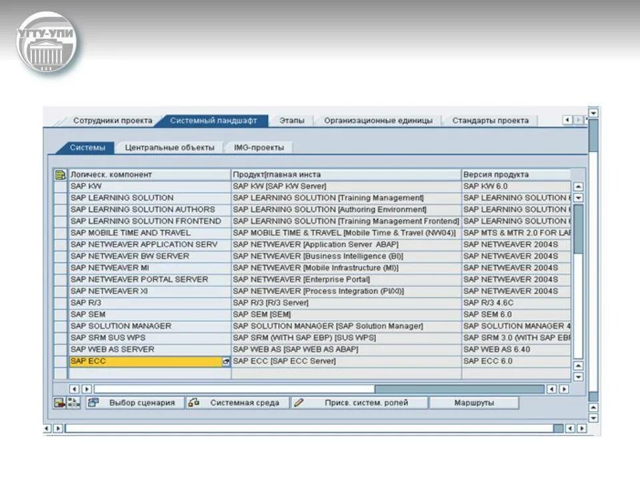Select row marker for SAP NETWEAVER XI row
This screenshot has height=480, width=640.
61,292
